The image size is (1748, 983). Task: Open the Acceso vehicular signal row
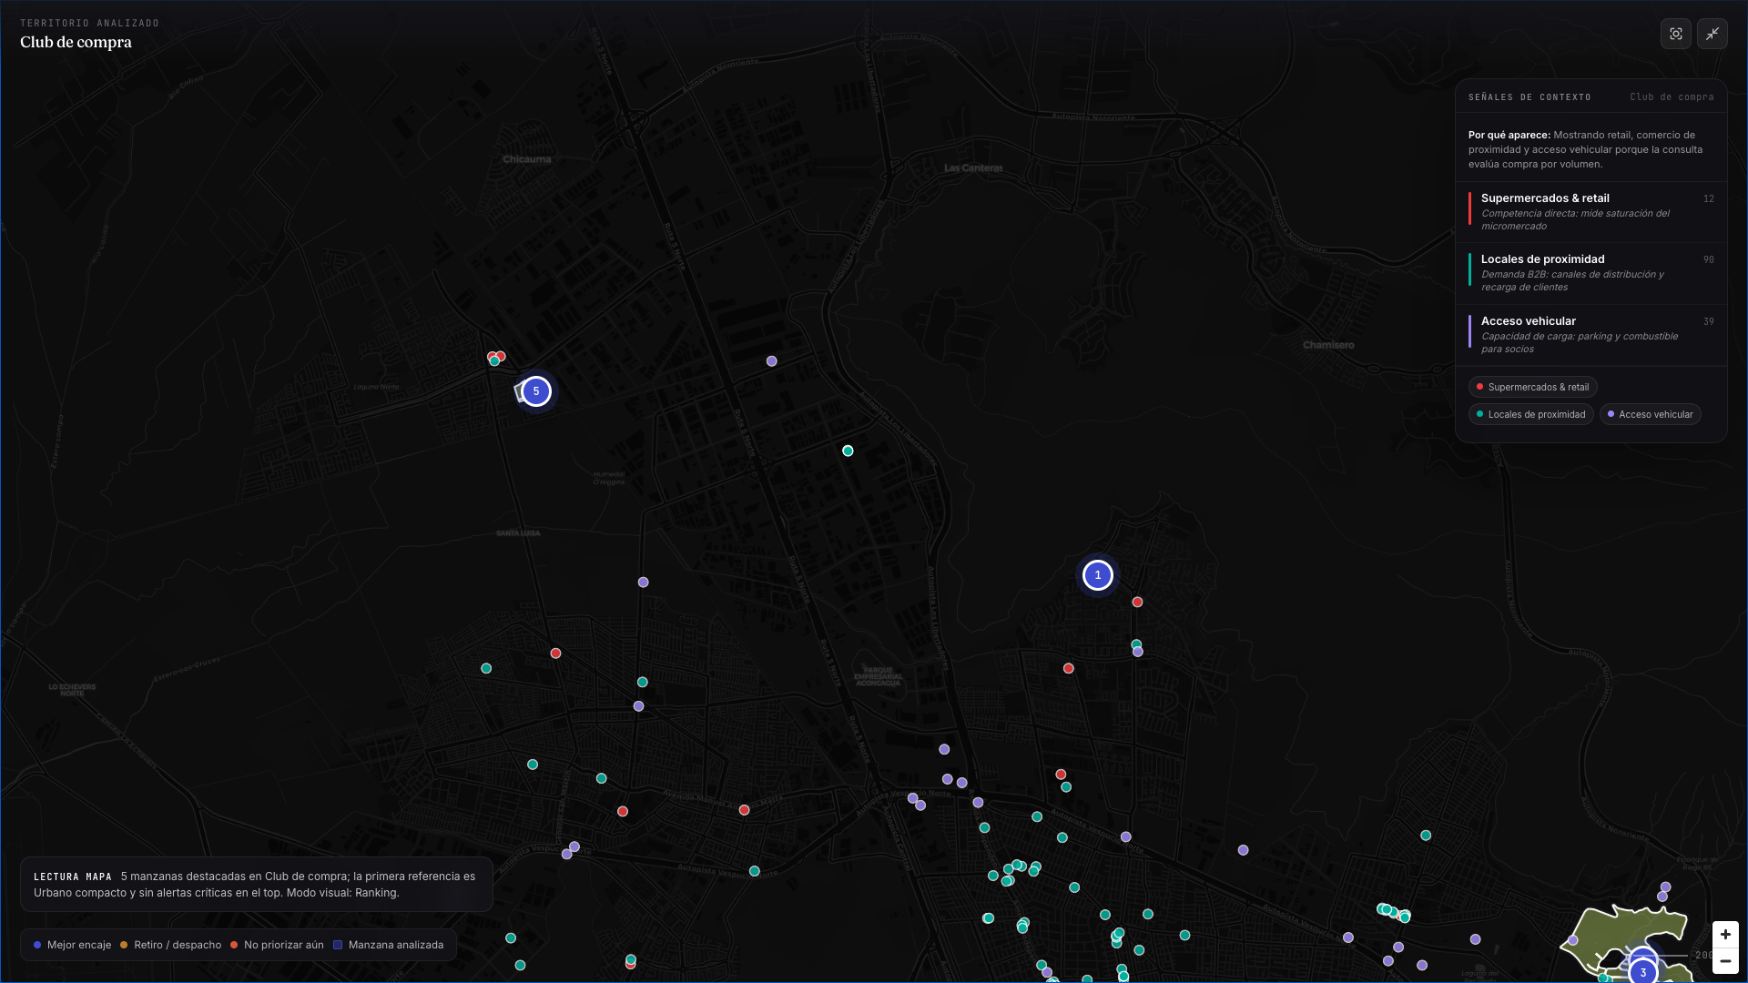(1590, 334)
